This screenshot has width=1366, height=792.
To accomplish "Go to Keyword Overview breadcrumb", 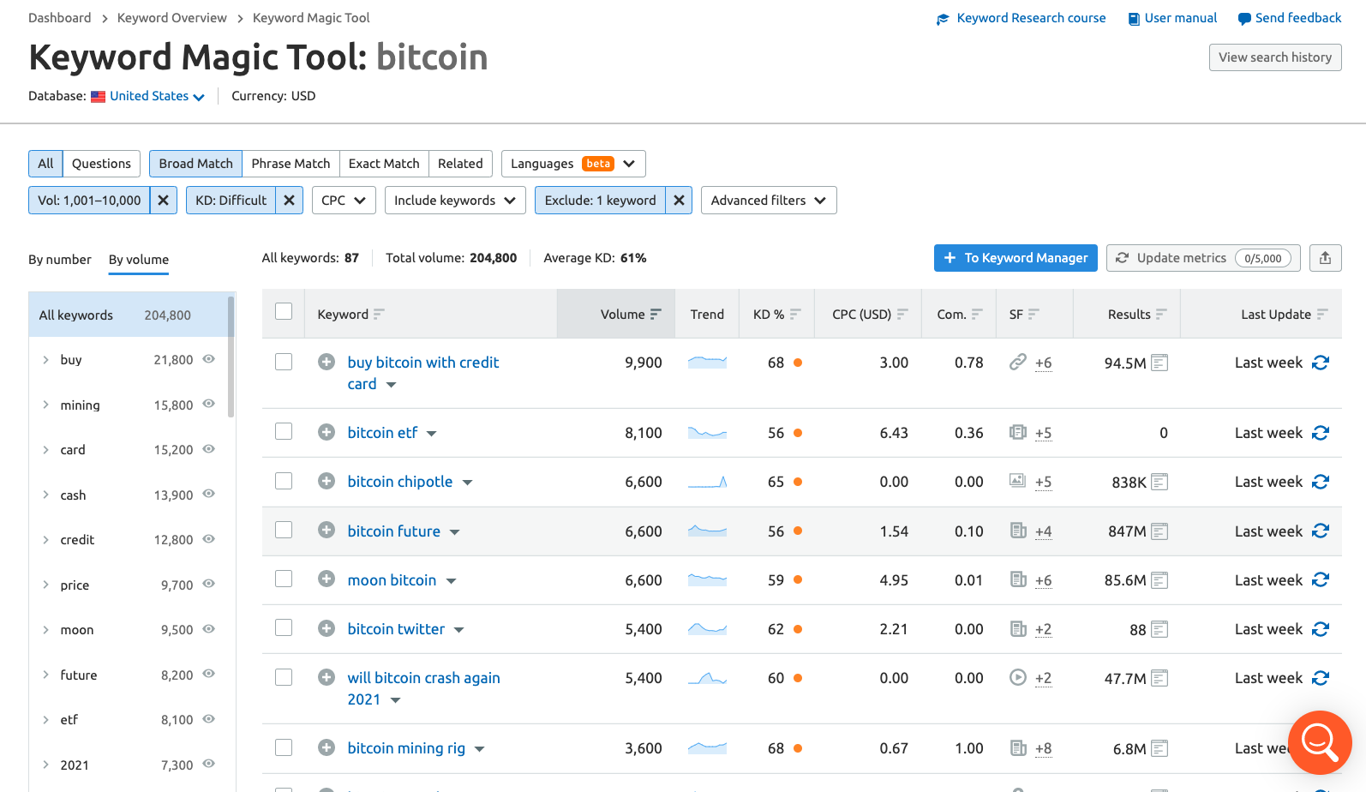I will (x=172, y=18).
